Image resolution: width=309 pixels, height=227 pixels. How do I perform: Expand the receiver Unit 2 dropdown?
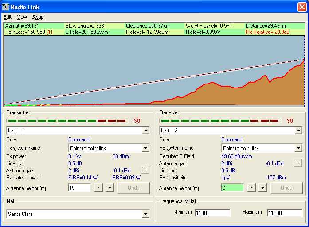(x=298, y=131)
